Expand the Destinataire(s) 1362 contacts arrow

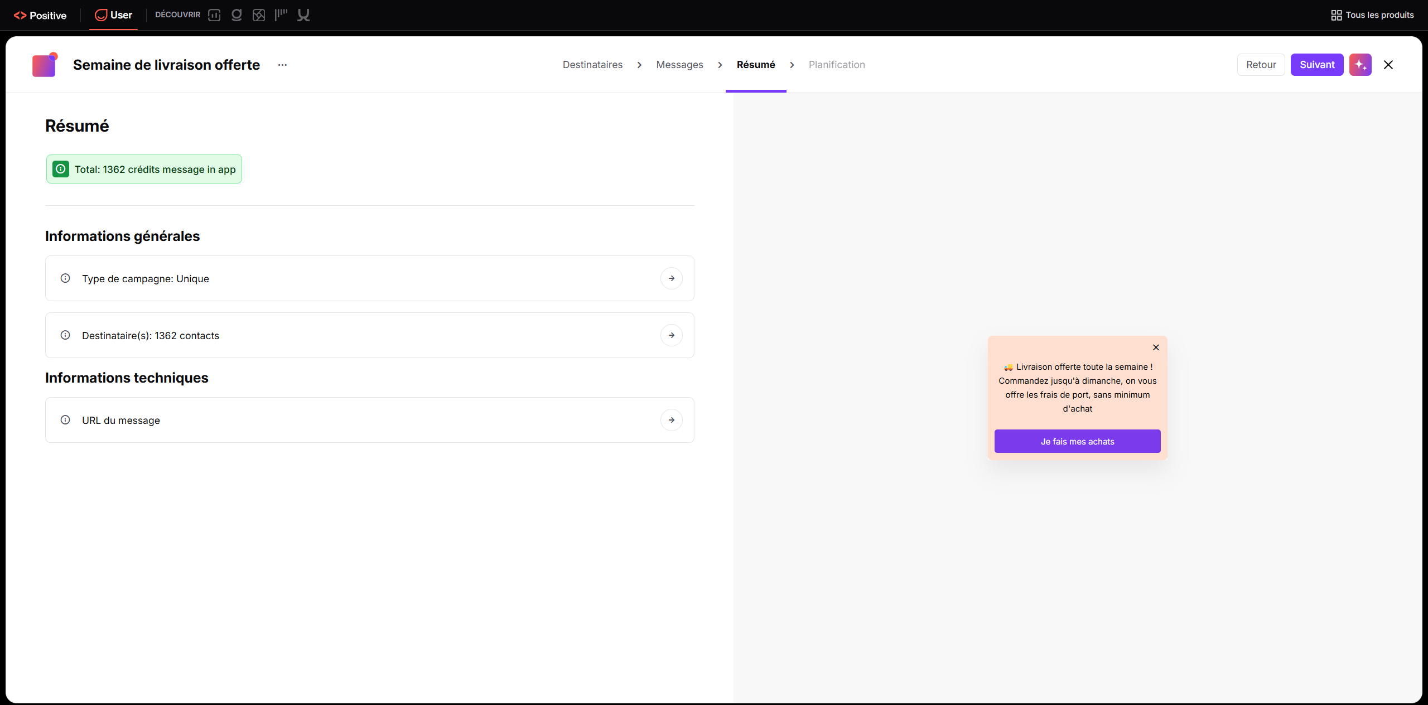point(672,335)
